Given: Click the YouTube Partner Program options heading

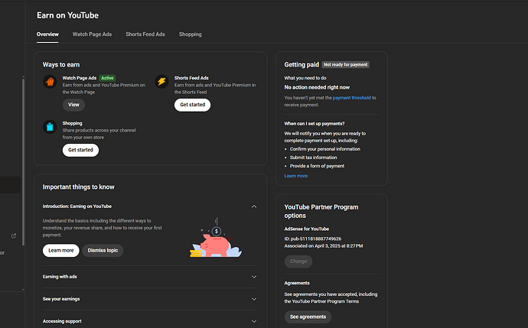Looking at the screenshot, I should click(321, 211).
